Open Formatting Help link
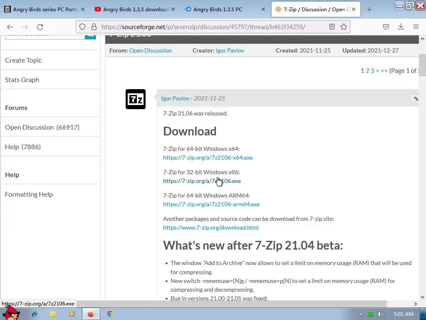The height and width of the screenshot is (320, 426). [29, 194]
